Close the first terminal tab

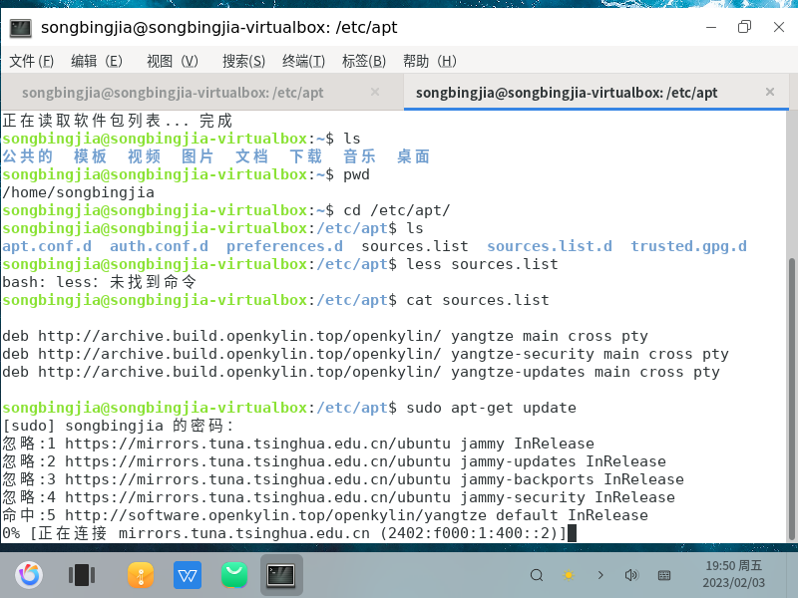(x=375, y=92)
